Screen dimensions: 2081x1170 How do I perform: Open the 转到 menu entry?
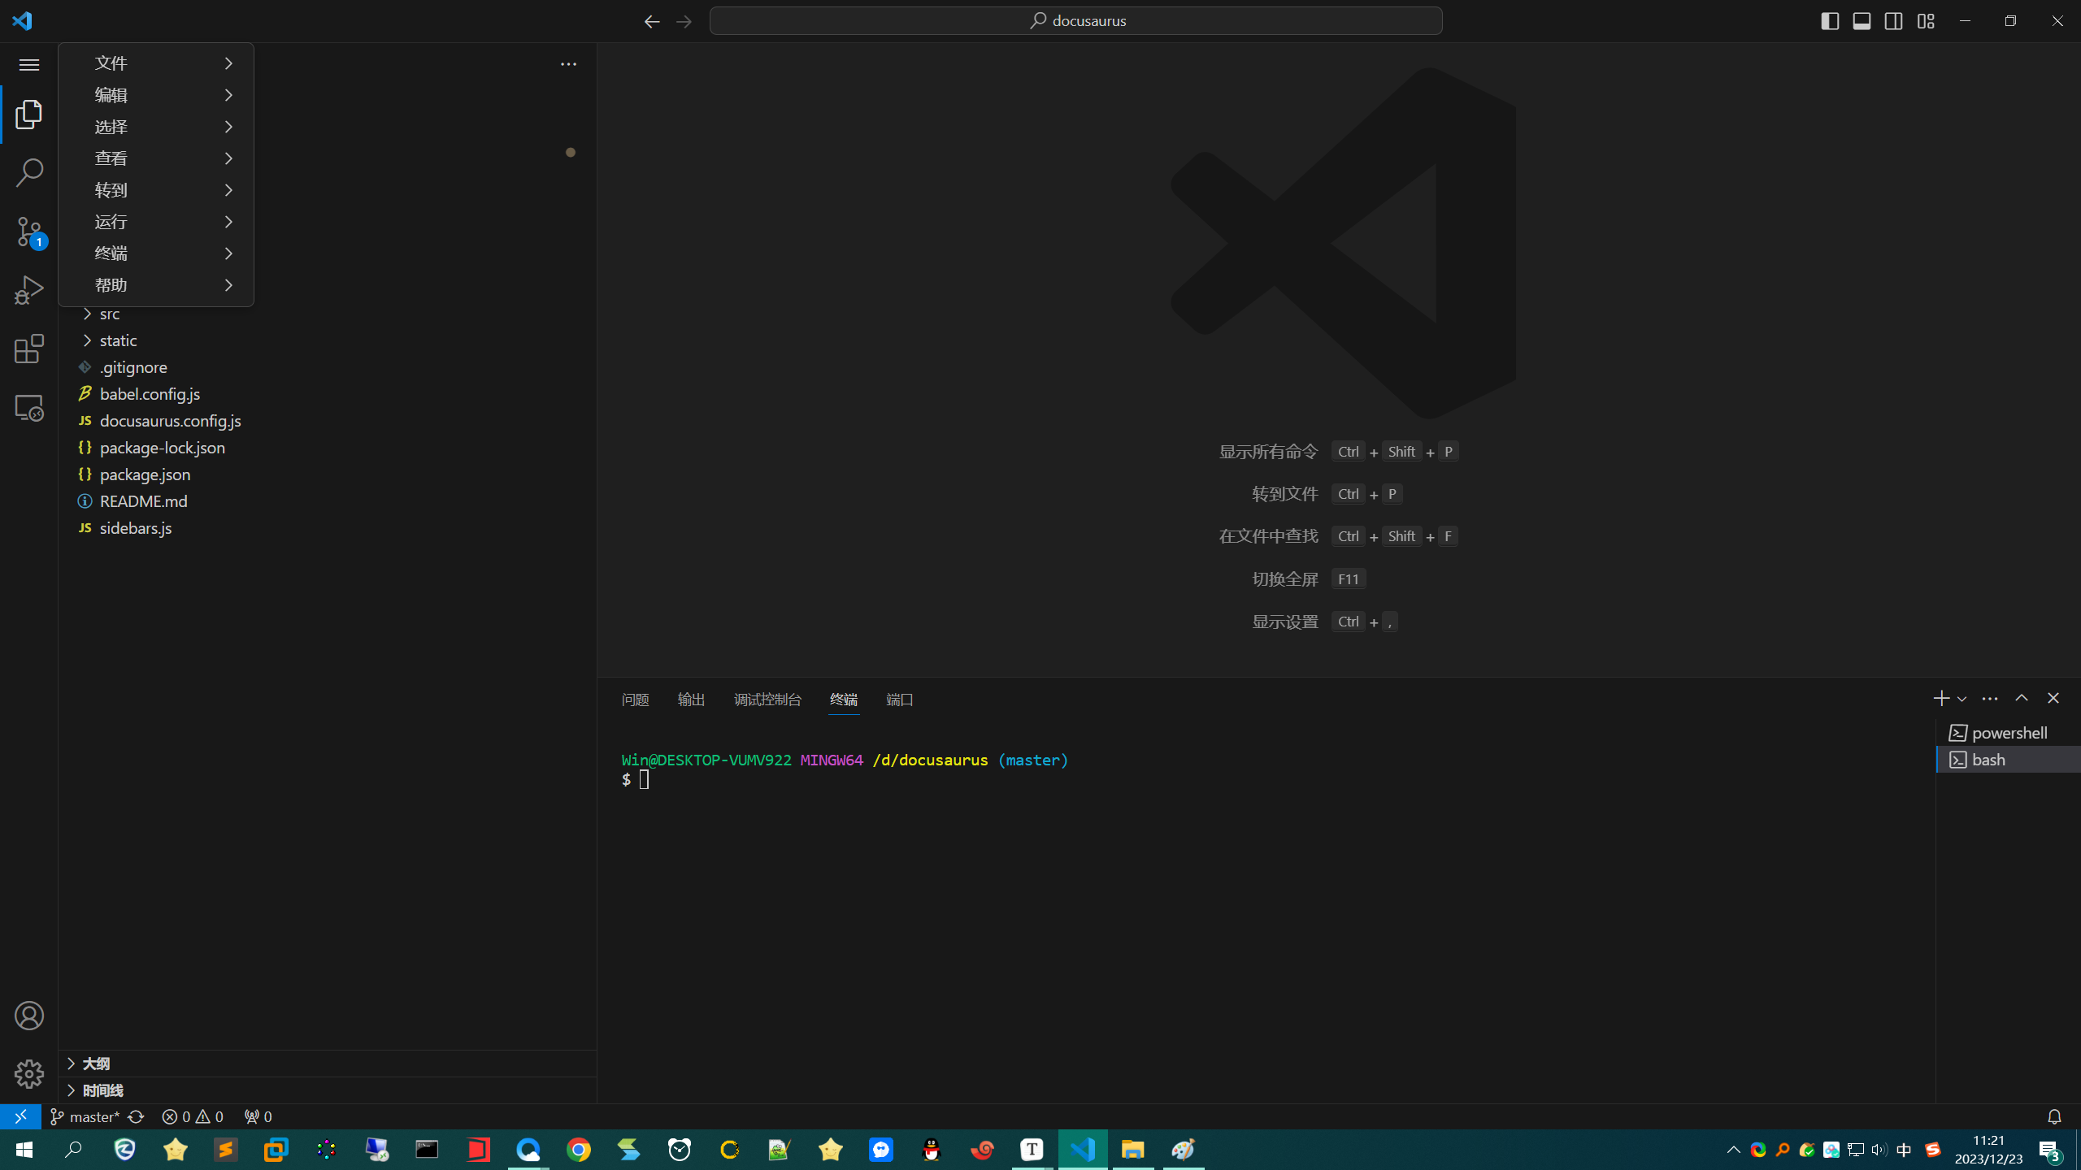[156, 190]
